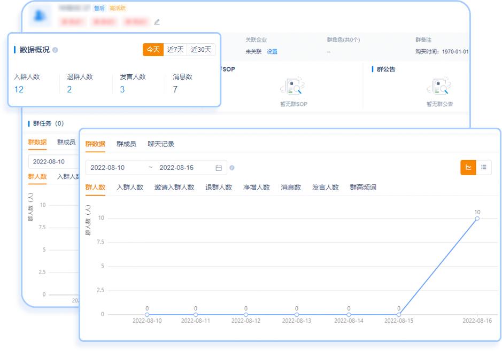This screenshot has height=351, width=502.
Task: Click the info icon right of the date picker
Action: 232,167
